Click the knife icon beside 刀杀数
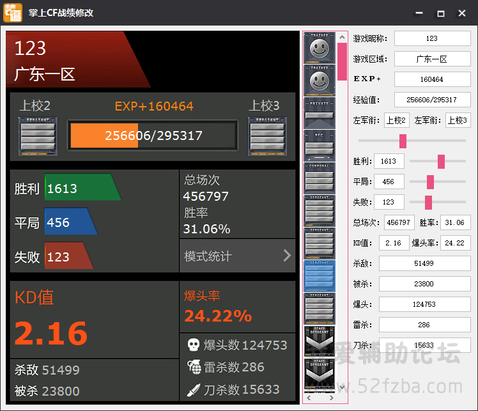478x411 pixels. tap(192, 389)
